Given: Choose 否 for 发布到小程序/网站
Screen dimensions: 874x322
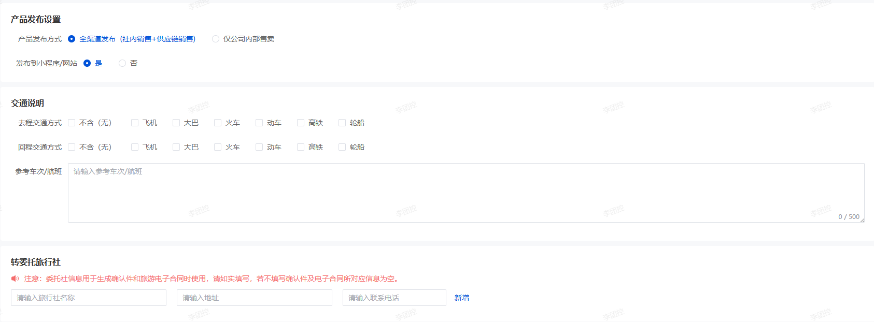Looking at the screenshot, I should (x=122, y=63).
